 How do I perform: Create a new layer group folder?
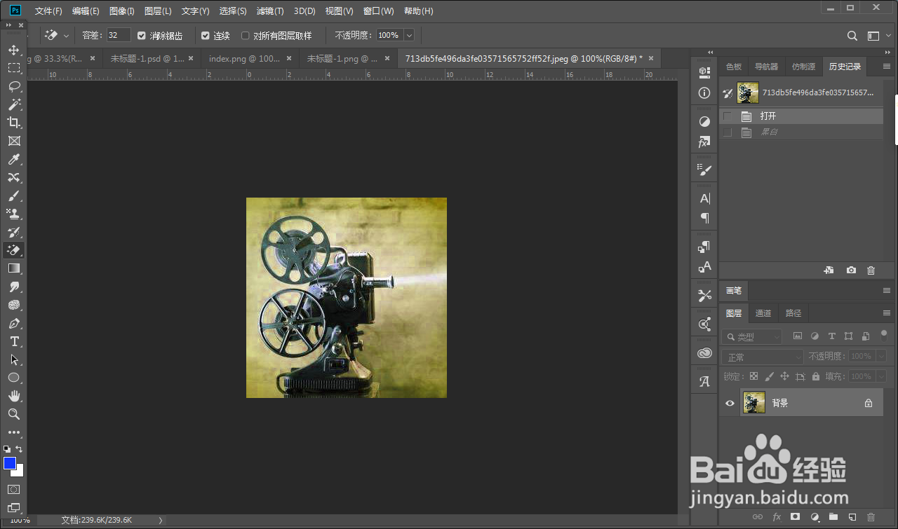tap(833, 517)
